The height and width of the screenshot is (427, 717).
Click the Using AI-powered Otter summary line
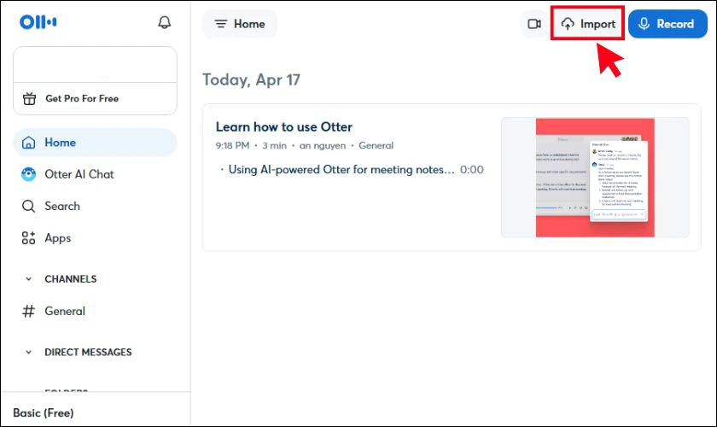(341, 170)
